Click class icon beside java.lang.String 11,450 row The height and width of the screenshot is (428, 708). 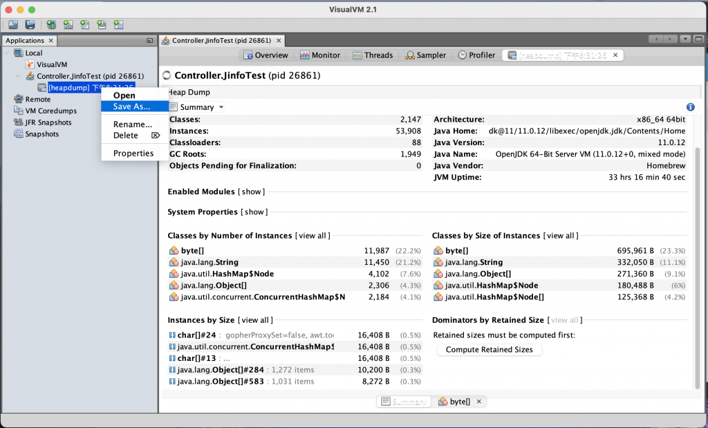(174, 262)
